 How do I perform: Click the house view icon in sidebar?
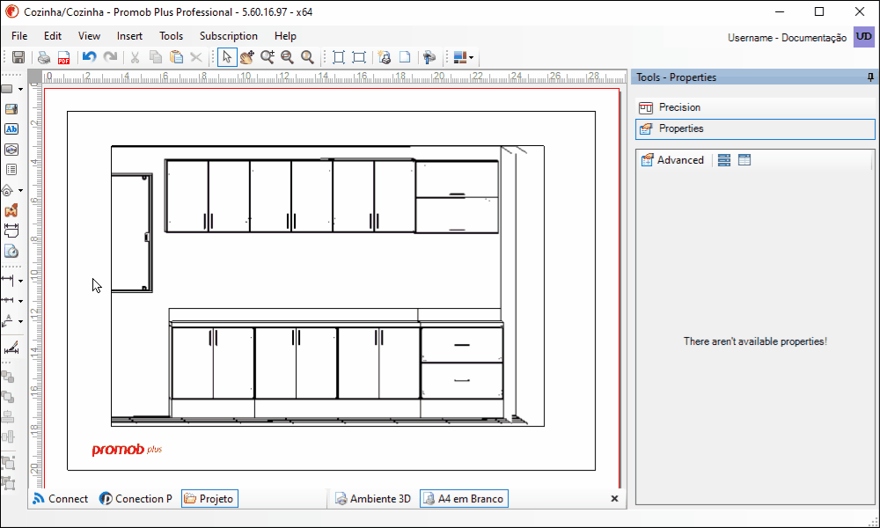point(7,190)
